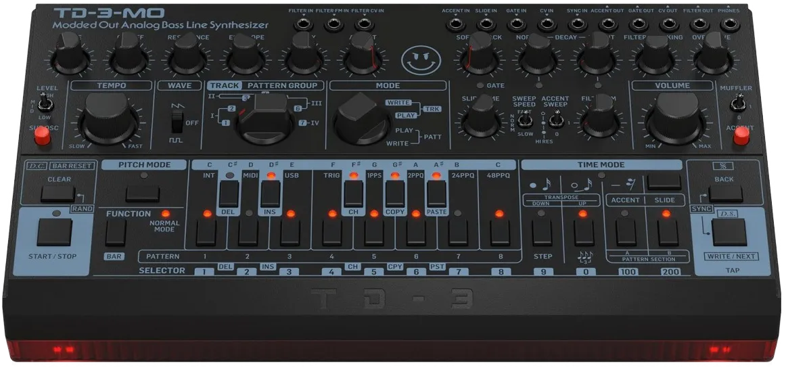
Task: Flip the Sweep Speed toggle switch
Action: pos(525,119)
